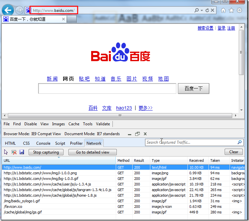Image resolution: width=249 pixels, height=221 pixels.
Task: Click the Baidu favicon in the address bar
Action: [x=28, y=10]
